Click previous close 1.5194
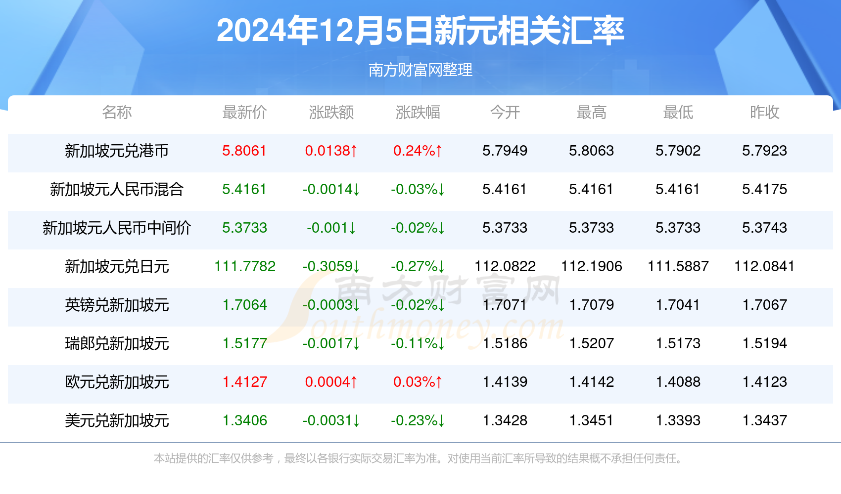This screenshot has height=494, width=841. pyautogui.click(x=765, y=343)
